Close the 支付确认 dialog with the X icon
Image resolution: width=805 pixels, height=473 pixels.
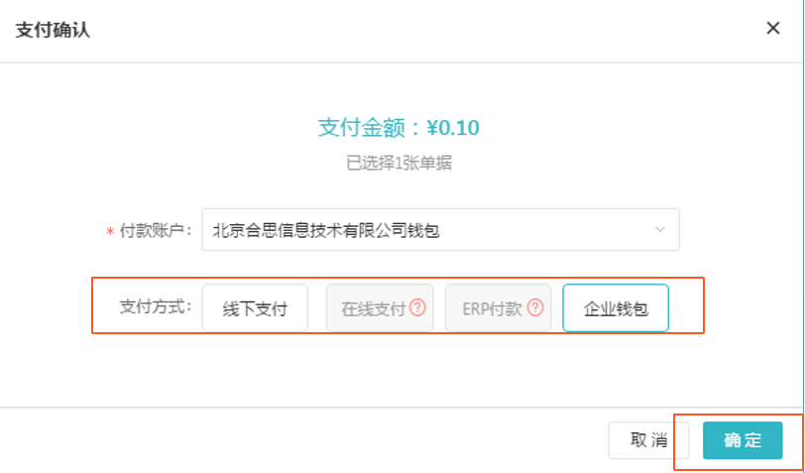coord(773,28)
